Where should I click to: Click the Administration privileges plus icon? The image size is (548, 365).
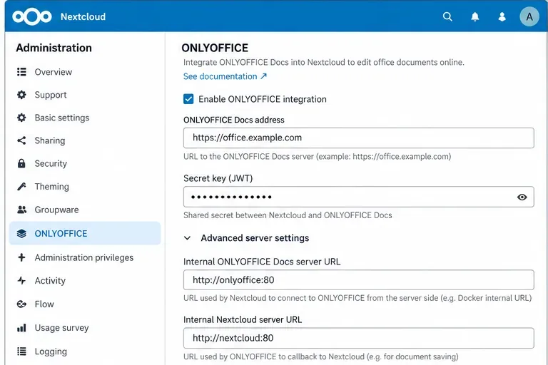pyautogui.click(x=21, y=257)
